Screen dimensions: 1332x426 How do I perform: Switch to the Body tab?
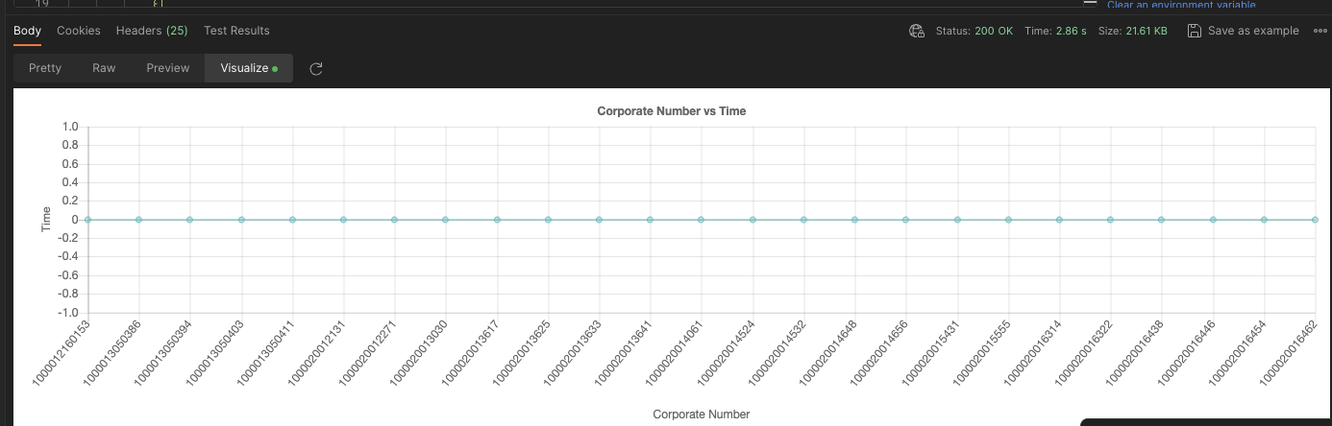[x=27, y=31]
